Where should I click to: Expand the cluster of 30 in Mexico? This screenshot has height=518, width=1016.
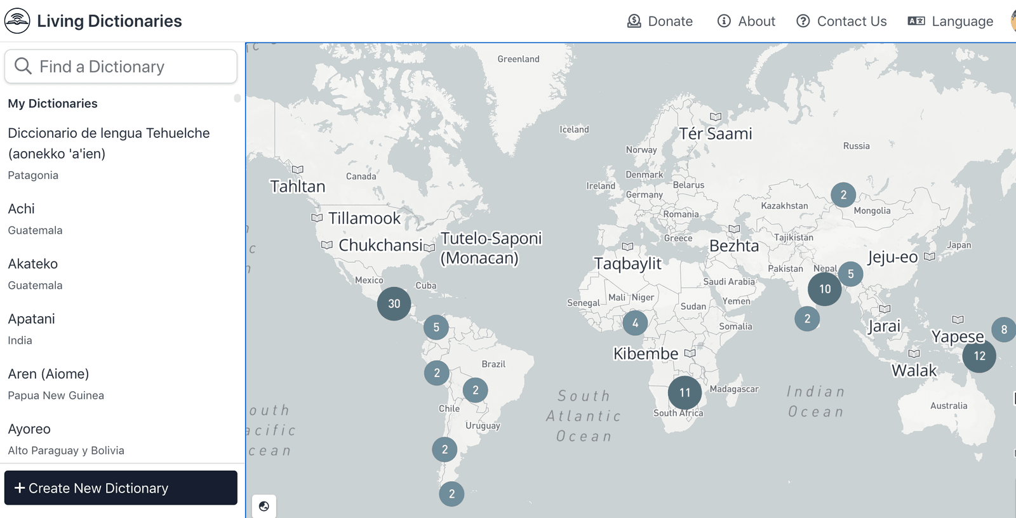coord(394,303)
